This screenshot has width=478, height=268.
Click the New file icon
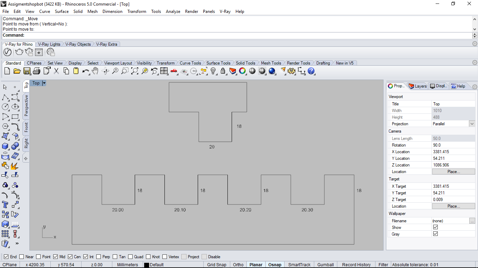coord(7,71)
